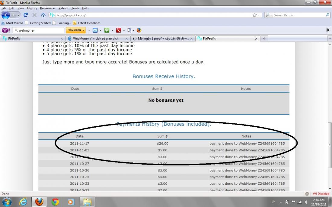Click the volume speaker tray icon
332x207 pixels.
306,202
